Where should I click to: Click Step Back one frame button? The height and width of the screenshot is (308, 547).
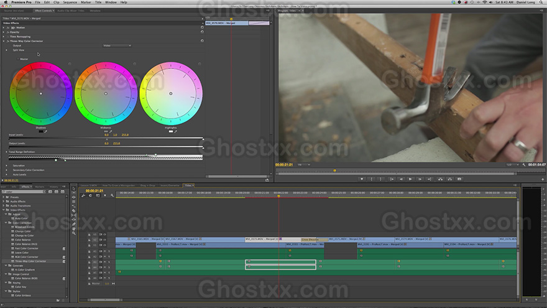point(401,179)
